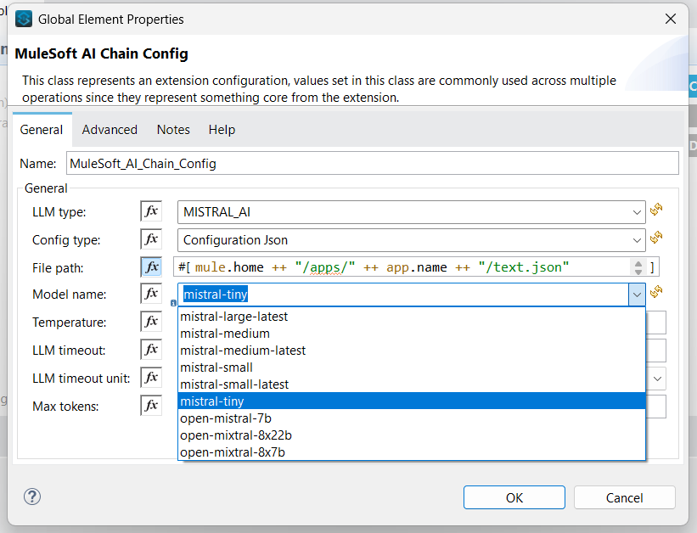Toggle fx expression mode for File path
This screenshot has width=697, height=533.
pos(151,267)
